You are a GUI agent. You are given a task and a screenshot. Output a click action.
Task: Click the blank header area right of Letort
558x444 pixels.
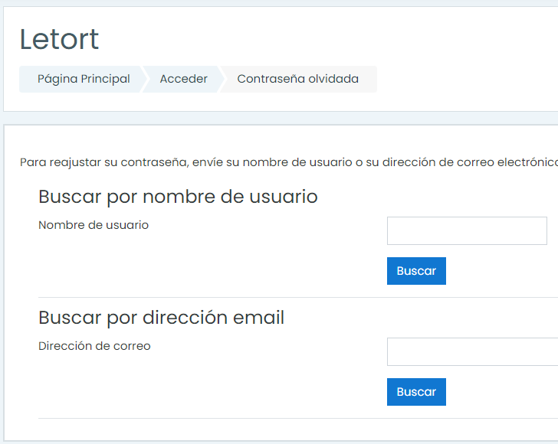330,40
